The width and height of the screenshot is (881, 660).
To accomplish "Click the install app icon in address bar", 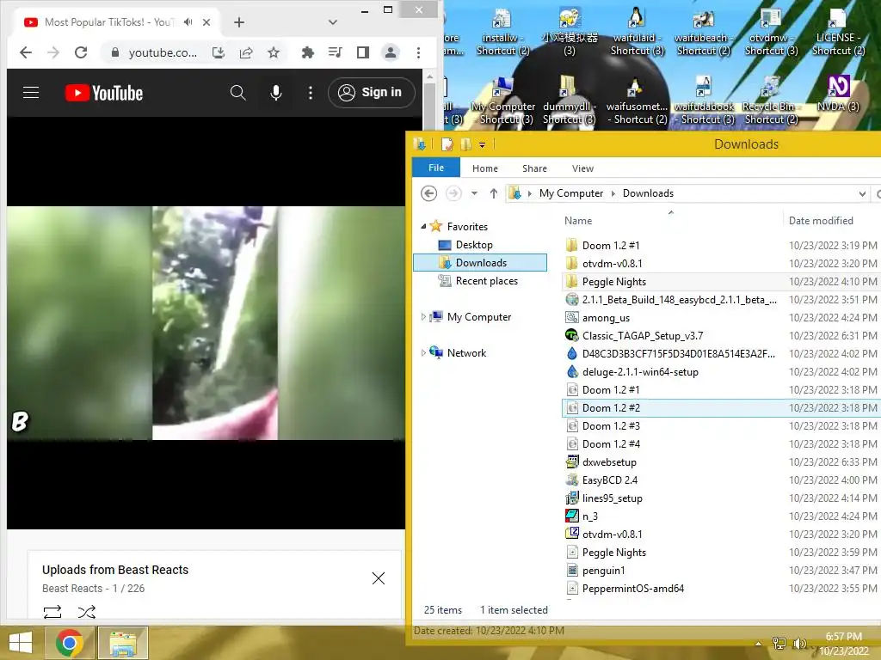I will [219, 52].
